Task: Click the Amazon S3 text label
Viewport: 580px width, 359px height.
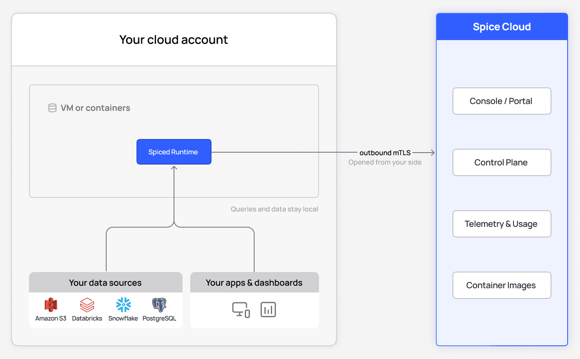Action: pyautogui.click(x=51, y=318)
